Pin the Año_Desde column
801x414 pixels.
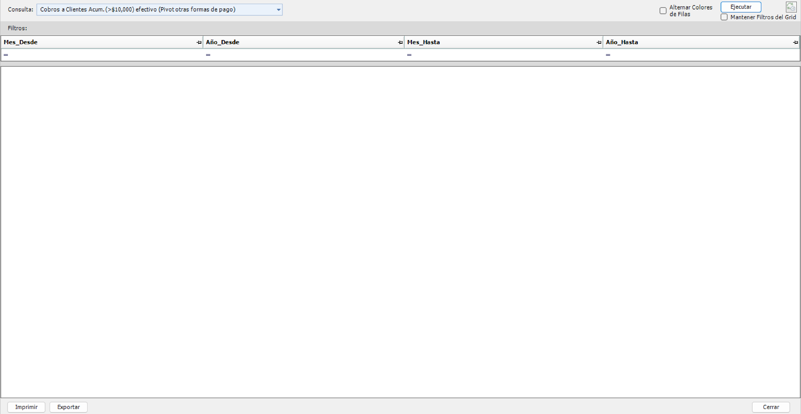[400, 42]
